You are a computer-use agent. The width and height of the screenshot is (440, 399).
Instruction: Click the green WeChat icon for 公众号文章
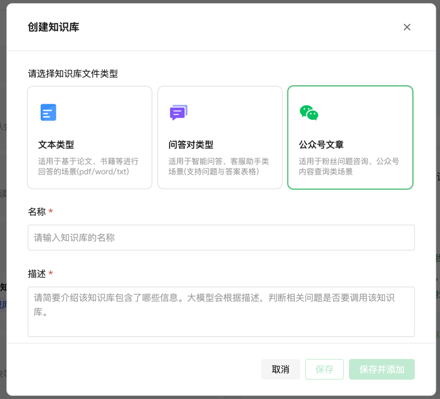point(309,112)
